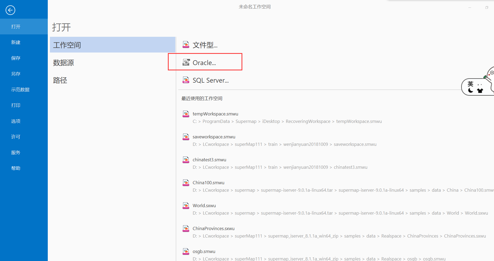Click the shirt skin icon in IME widget
This screenshot has height=261, width=494.
tap(480, 90)
